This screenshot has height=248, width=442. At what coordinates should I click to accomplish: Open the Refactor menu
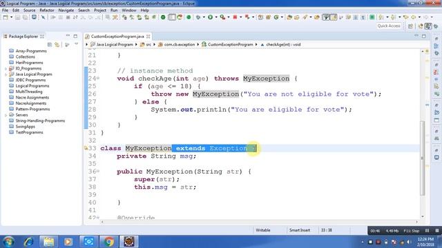pos(47,10)
